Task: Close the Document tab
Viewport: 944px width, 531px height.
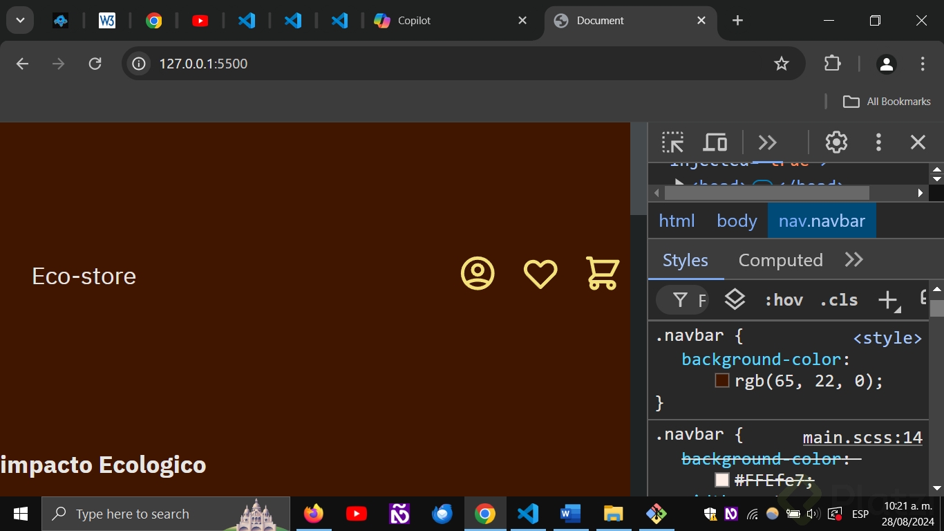Action: click(x=701, y=21)
